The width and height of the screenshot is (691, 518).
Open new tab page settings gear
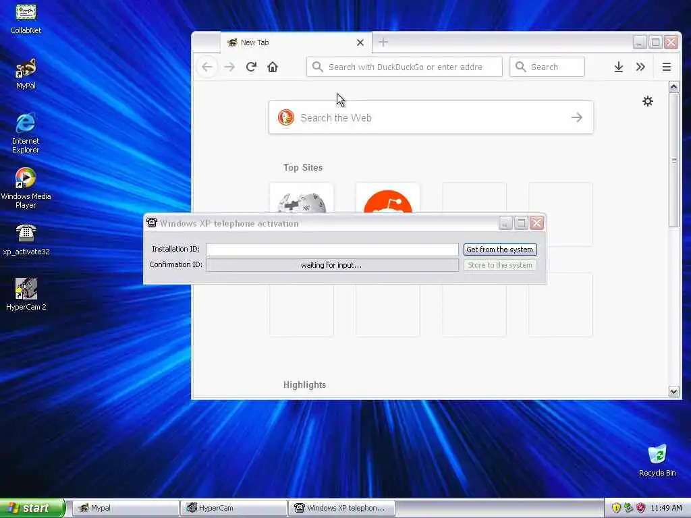point(647,101)
